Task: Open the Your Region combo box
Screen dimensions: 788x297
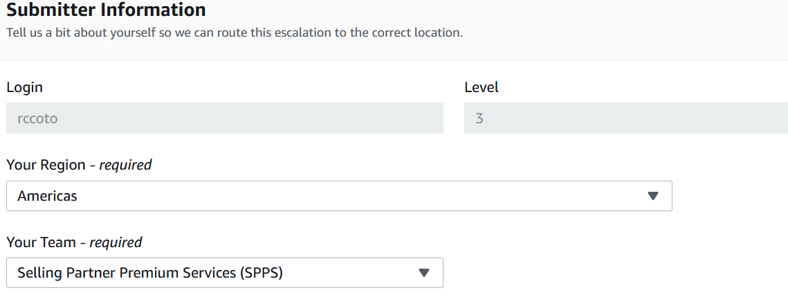Action: (339, 196)
